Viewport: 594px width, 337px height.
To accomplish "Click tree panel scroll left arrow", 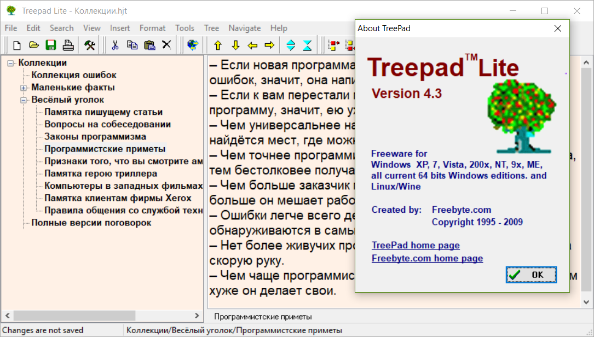I will [7, 316].
